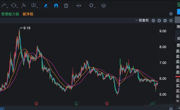Open the volume panel settings gear
The width and height of the screenshot is (180, 110).
tap(171, 109)
